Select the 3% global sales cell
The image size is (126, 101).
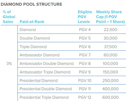click(x=9, y=64)
